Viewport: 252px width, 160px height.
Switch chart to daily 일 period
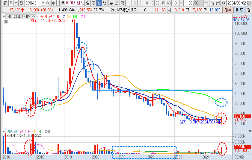[x=87, y=3]
